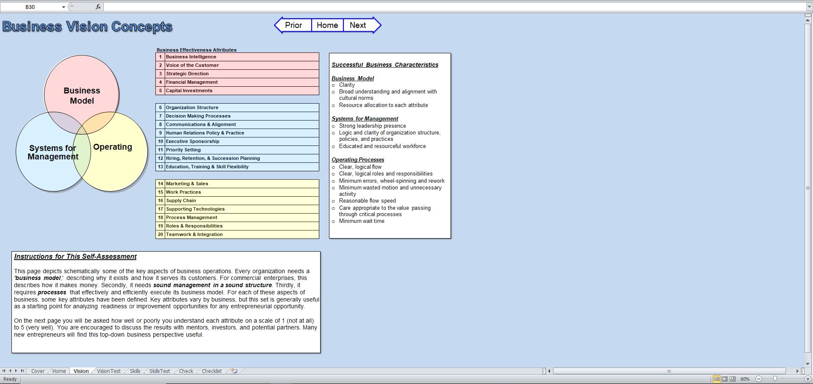
Task: Click the horizontal scrollbar thumb
Action: (669, 371)
